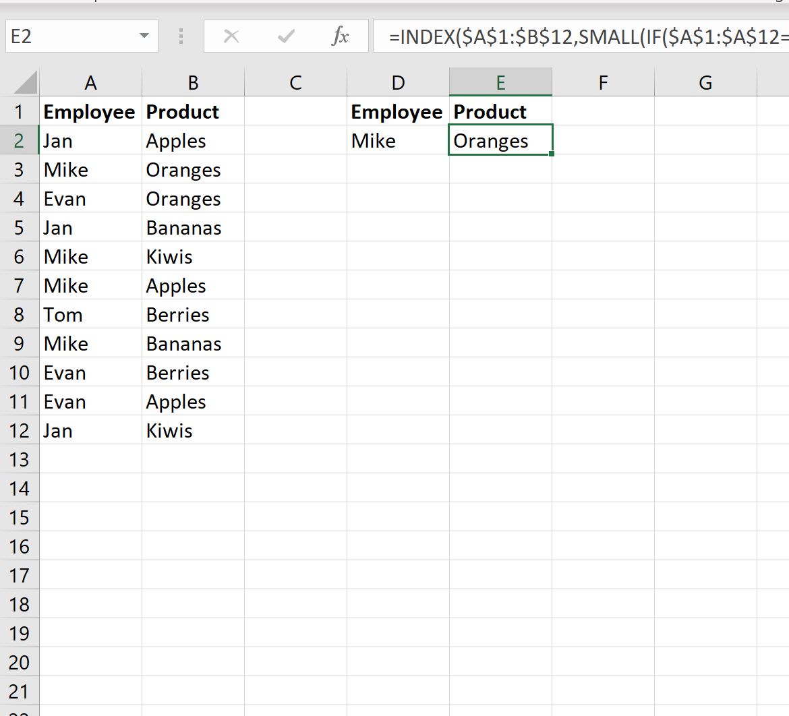Viewport: 789px width, 716px height.
Task: Select row 15 header
Action: (19, 518)
